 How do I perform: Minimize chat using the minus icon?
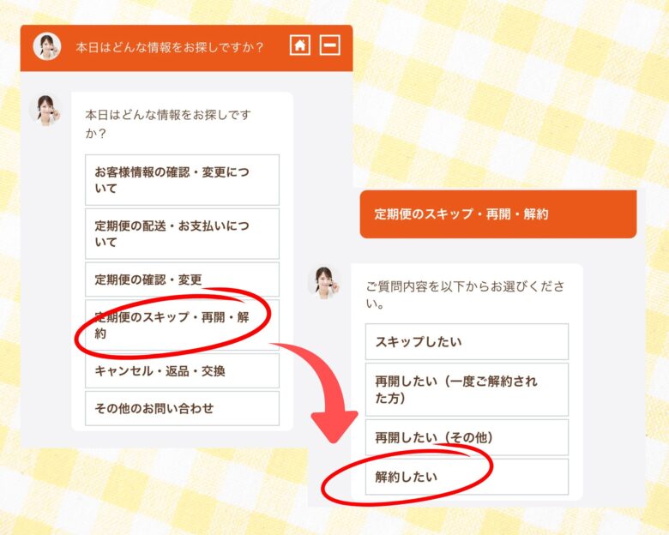tap(330, 45)
